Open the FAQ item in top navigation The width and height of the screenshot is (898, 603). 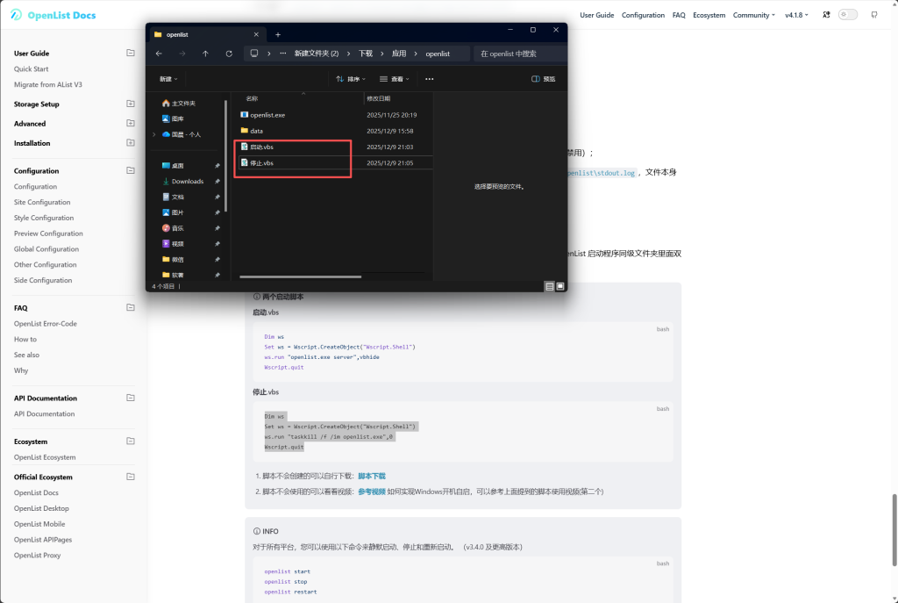[x=679, y=15]
